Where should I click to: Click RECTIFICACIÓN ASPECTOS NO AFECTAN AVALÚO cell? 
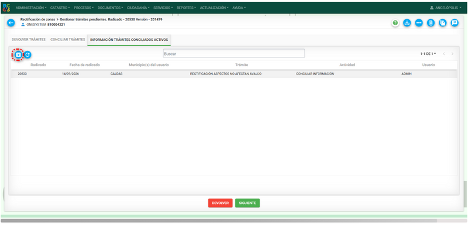(226, 74)
